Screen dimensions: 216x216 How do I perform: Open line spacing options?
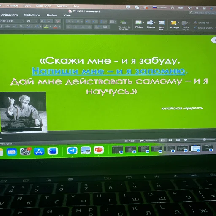[x=103, y=22]
